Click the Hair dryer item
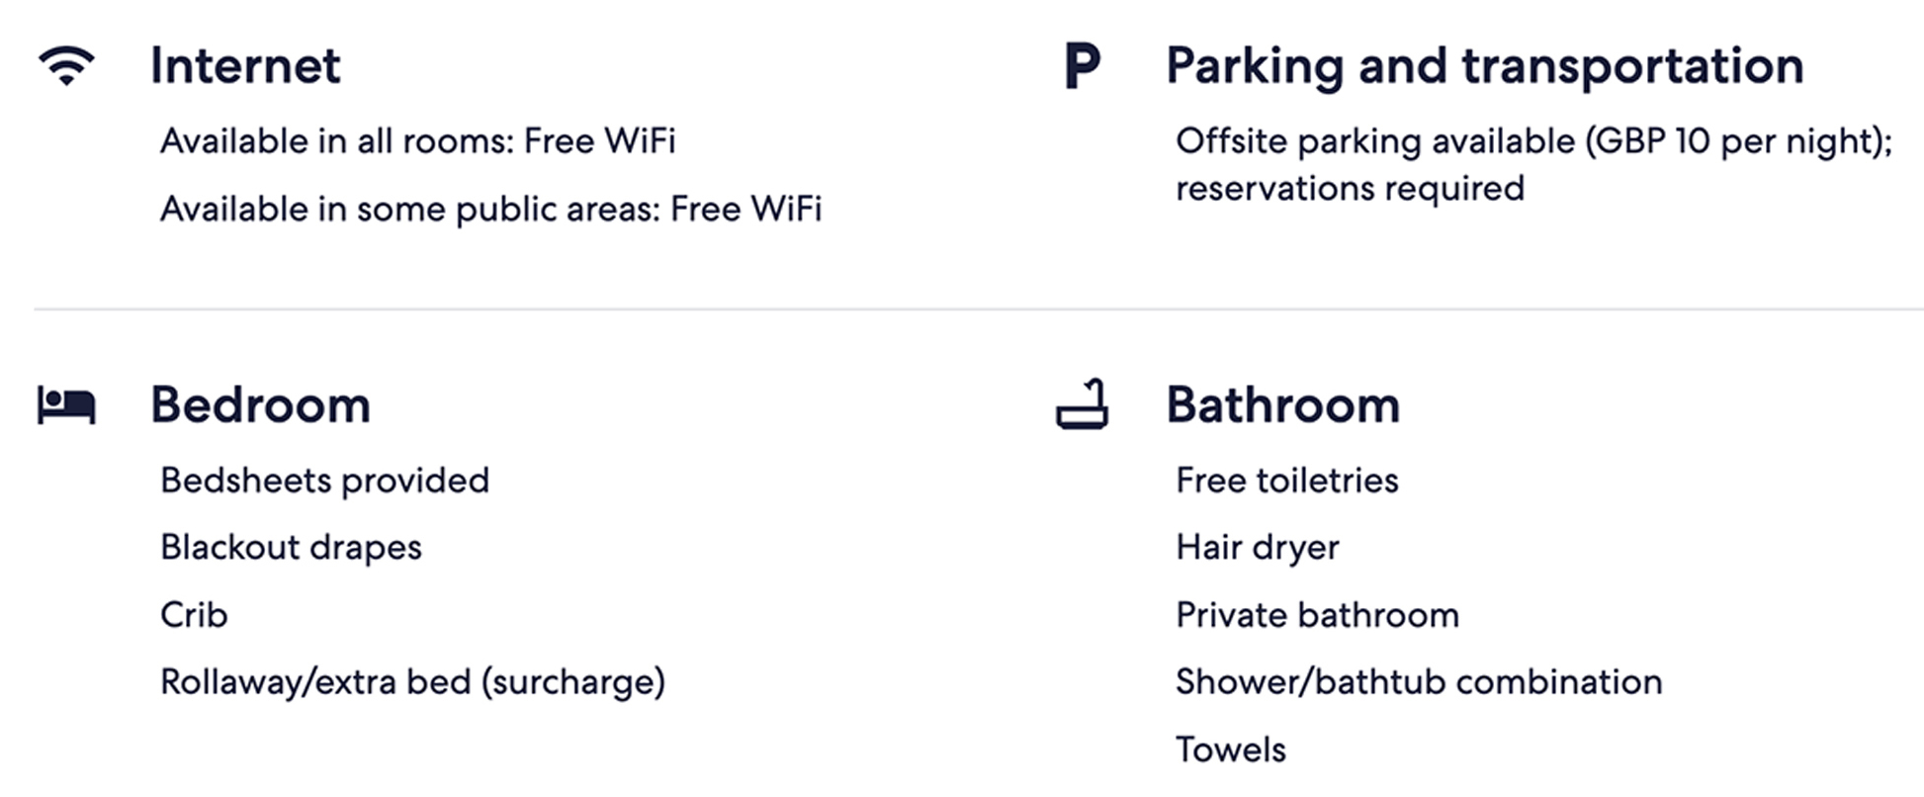The height and width of the screenshot is (797, 1924). pyautogui.click(x=1258, y=548)
